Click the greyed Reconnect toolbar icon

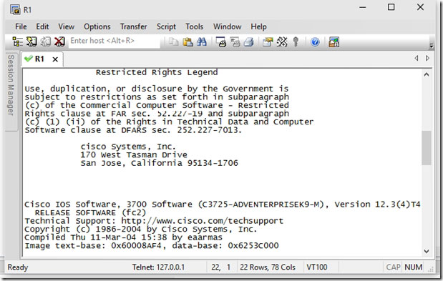(x=46, y=41)
